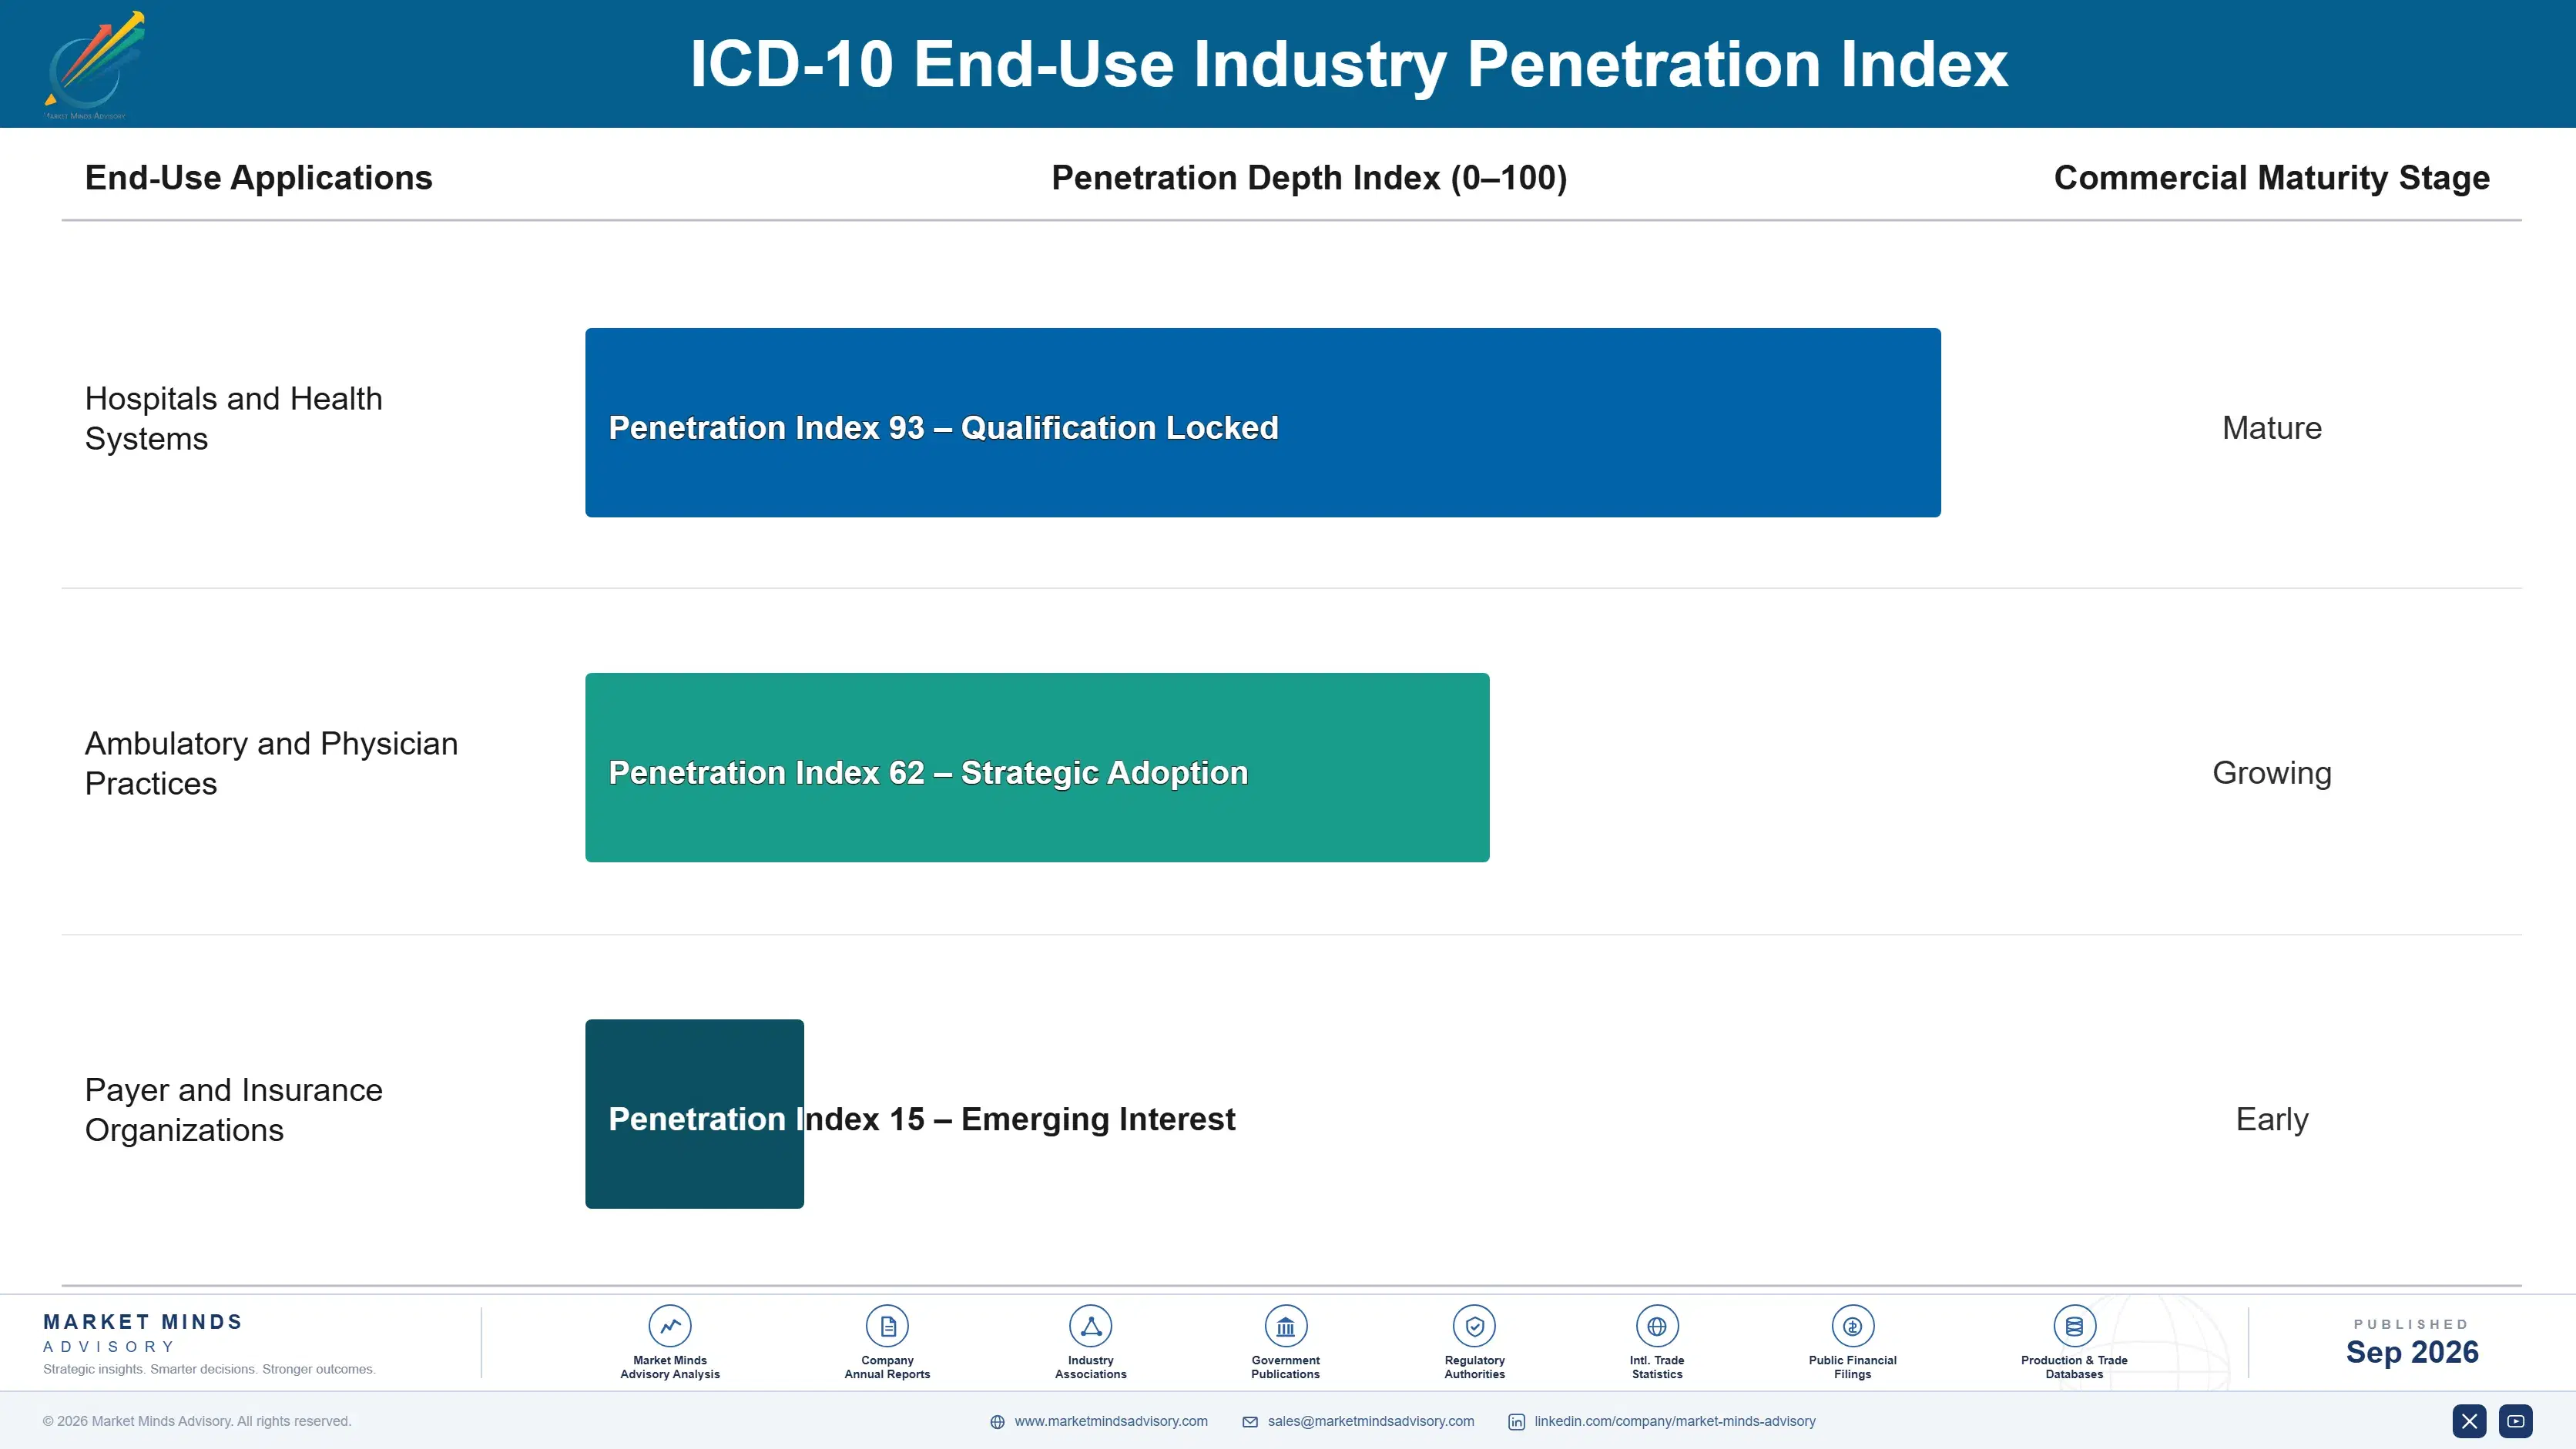Image resolution: width=2576 pixels, height=1449 pixels.
Task: Click the 'Early' maturity stage value
Action: click(x=2271, y=1119)
